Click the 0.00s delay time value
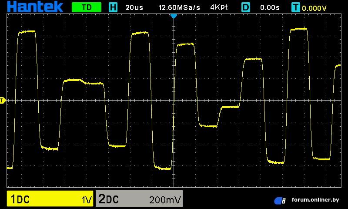This screenshot has height=209, width=348. point(270,7)
